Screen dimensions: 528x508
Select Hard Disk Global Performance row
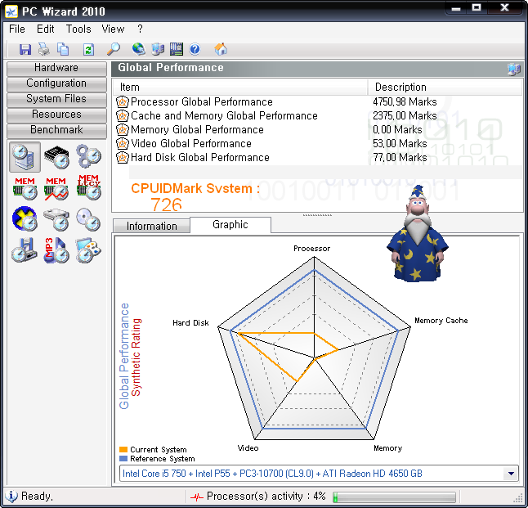(317, 157)
